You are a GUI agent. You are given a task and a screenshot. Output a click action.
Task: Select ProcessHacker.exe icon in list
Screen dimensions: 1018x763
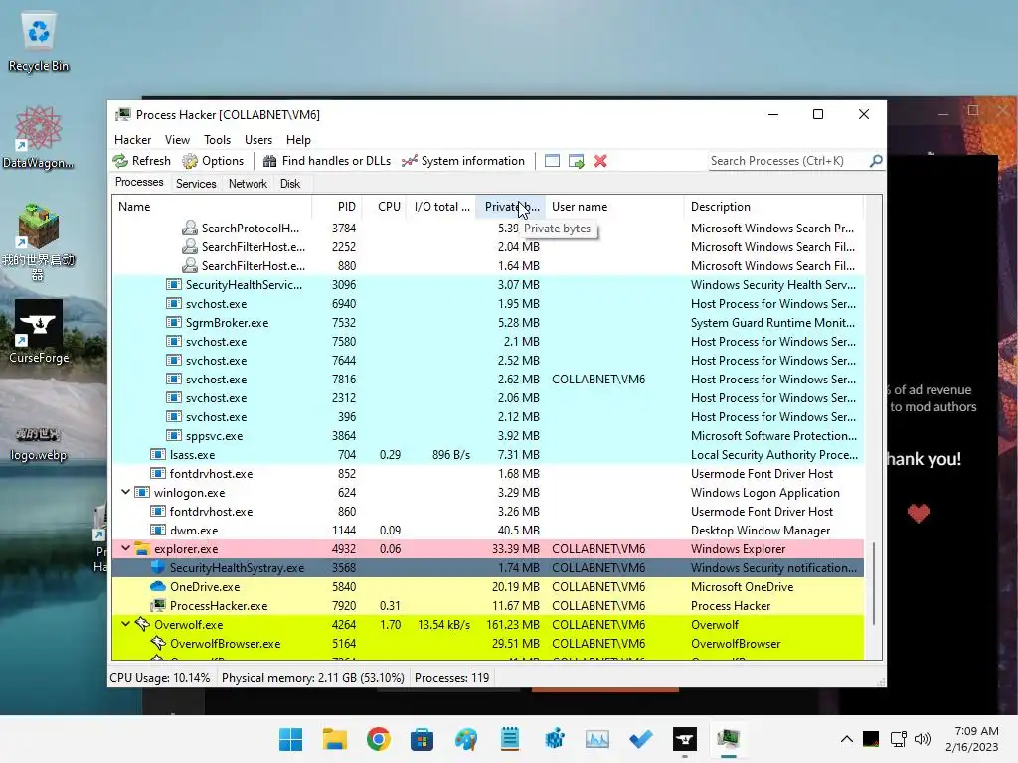(158, 605)
